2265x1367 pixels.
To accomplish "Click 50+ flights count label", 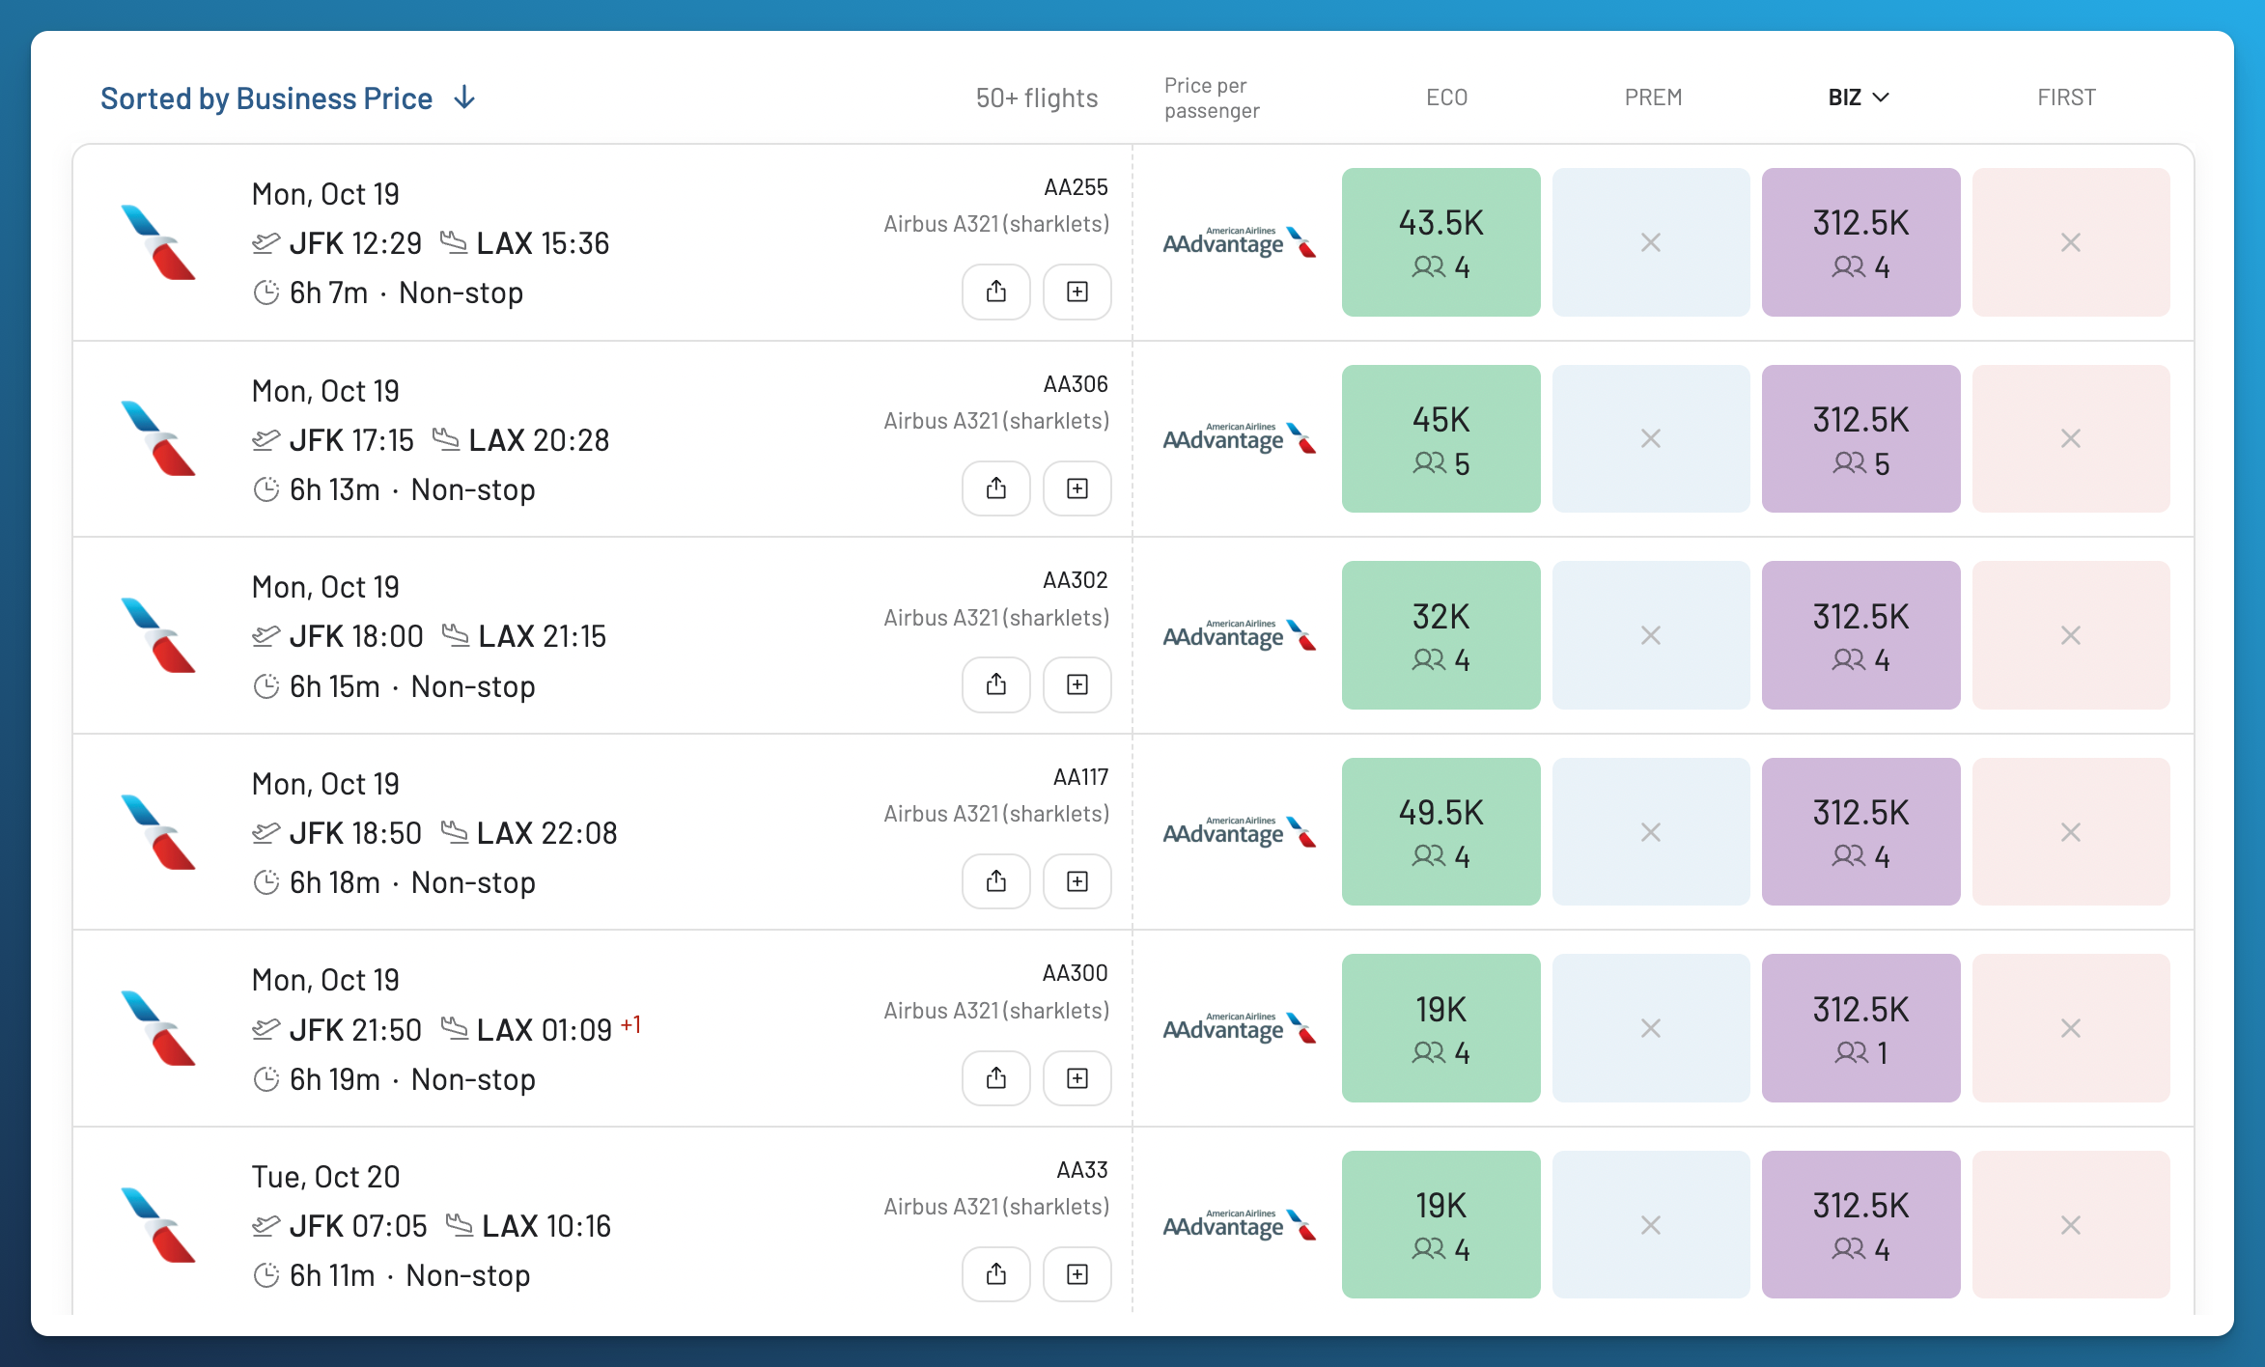I will coord(1037,98).
